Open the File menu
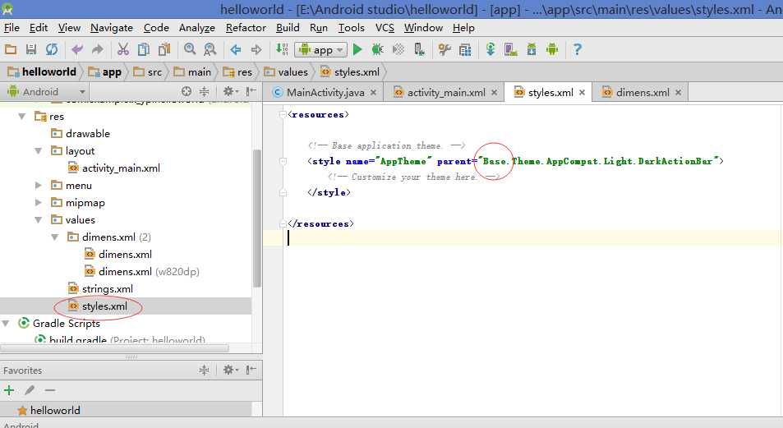783x428 pixels. click(12, 28)
